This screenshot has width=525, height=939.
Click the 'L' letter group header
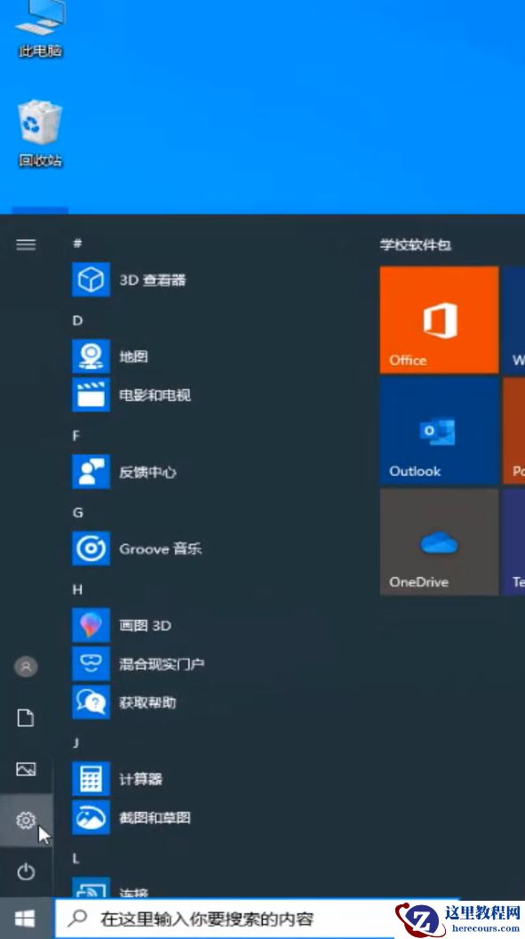click(76, 859)
